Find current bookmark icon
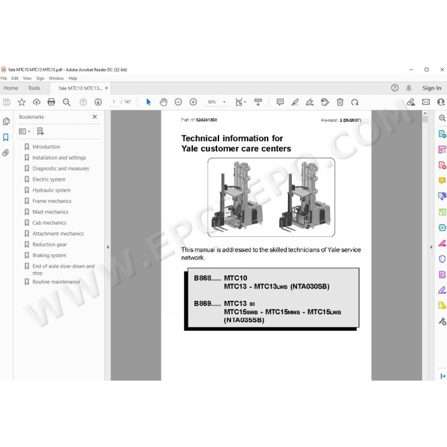Screen dimensions: 447x447 40,131
